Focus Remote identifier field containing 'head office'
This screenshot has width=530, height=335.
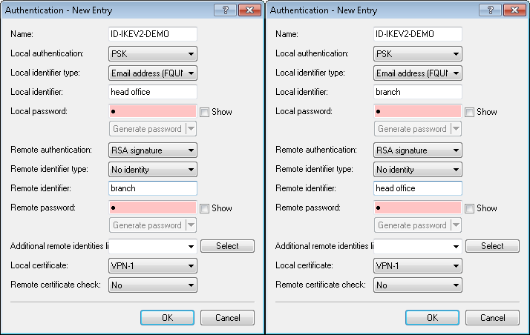pyautogui.click(x=417, y=188)
